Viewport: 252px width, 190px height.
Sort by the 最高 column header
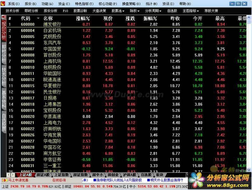(220, 18)
